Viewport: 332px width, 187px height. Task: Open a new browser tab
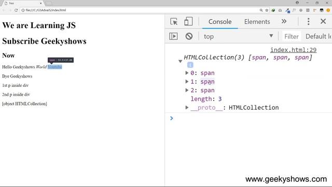click(x=49, y=3)
